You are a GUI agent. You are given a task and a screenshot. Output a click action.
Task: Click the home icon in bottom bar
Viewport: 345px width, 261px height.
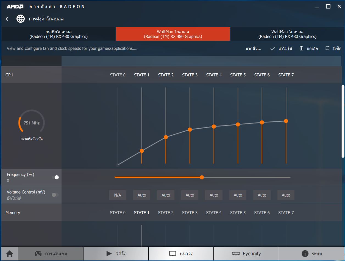[10, 253]
